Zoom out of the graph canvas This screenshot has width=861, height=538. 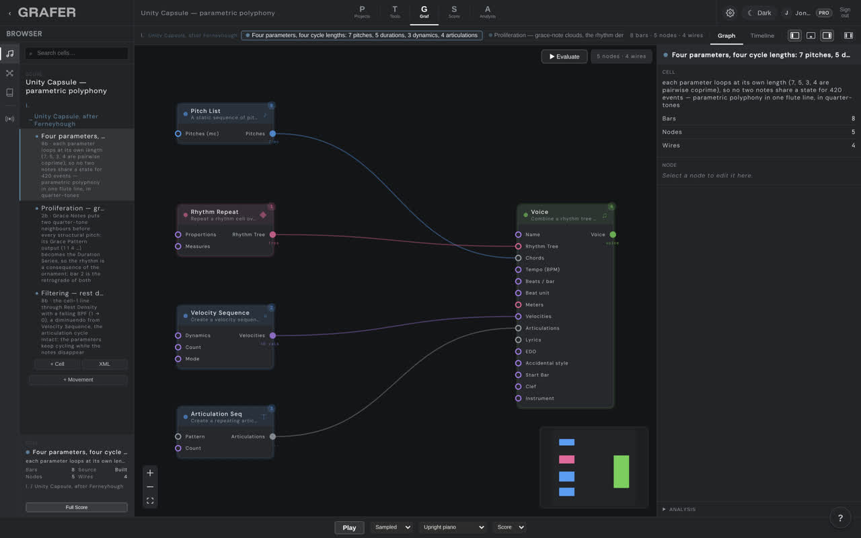point(150,487)
